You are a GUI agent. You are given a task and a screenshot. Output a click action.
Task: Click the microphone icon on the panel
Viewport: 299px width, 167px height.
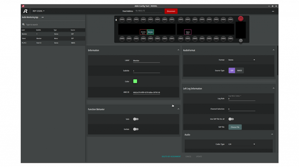pyautogui.click(x=116, y=20)
